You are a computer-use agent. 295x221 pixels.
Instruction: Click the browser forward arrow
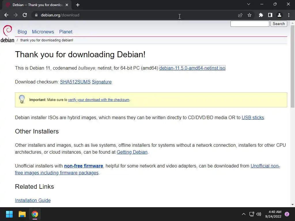[16, 15]
